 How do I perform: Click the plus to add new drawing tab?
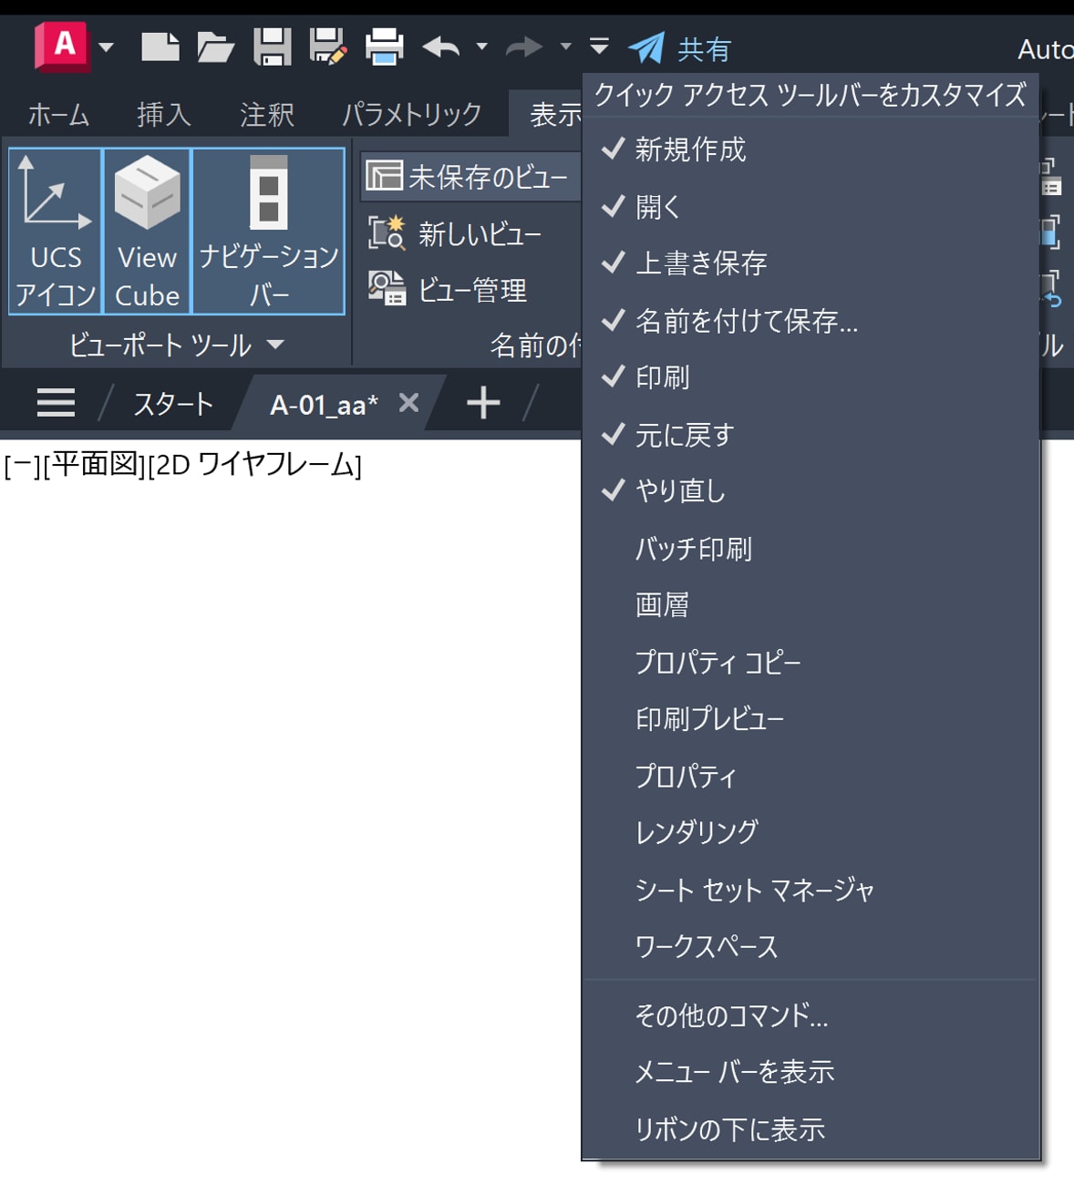(x=483, y=403)
